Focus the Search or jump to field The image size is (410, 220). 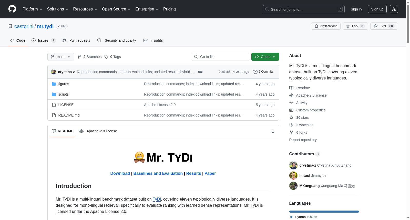point(303,9)
